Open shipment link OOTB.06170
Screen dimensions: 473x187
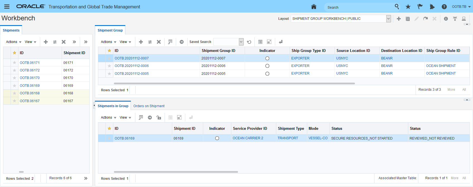30,78
